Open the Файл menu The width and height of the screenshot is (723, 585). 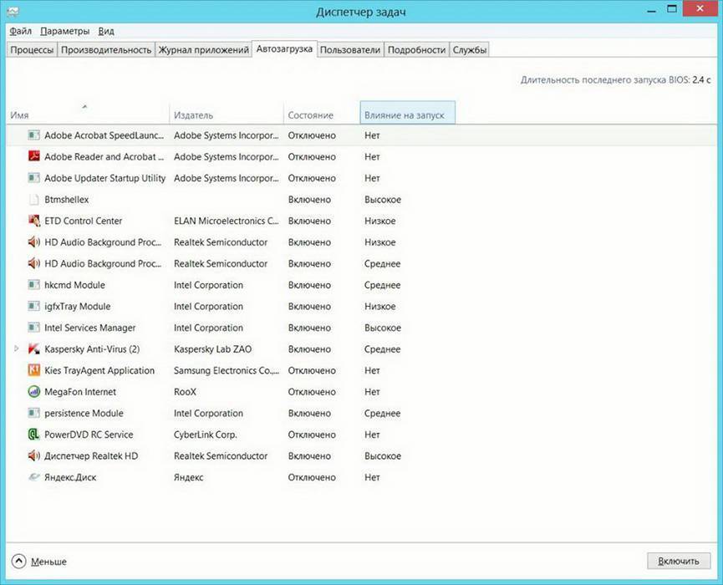[x=21, y=31]
